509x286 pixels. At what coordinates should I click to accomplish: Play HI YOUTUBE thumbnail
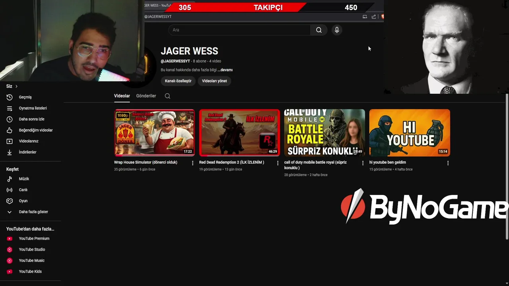pyautogui.click(x=410, y=133)
